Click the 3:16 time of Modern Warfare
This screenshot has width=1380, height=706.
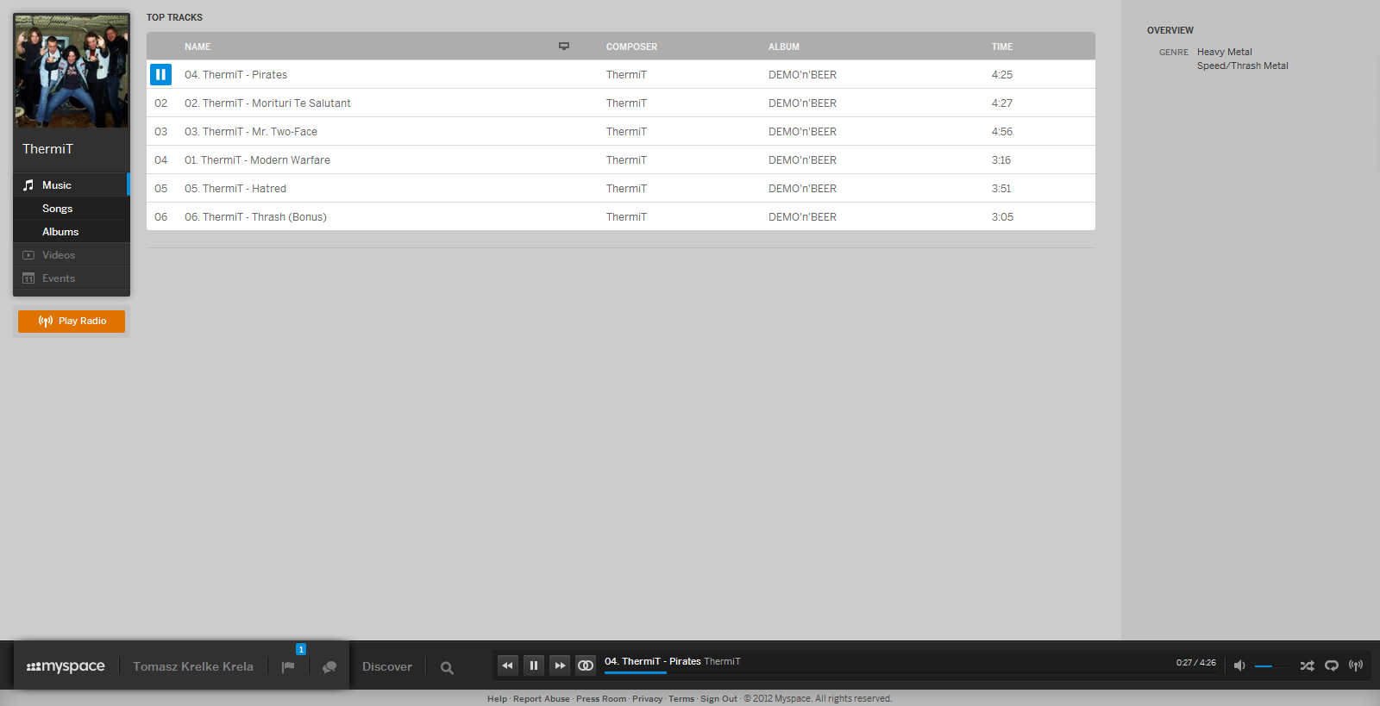[1001, 160]
